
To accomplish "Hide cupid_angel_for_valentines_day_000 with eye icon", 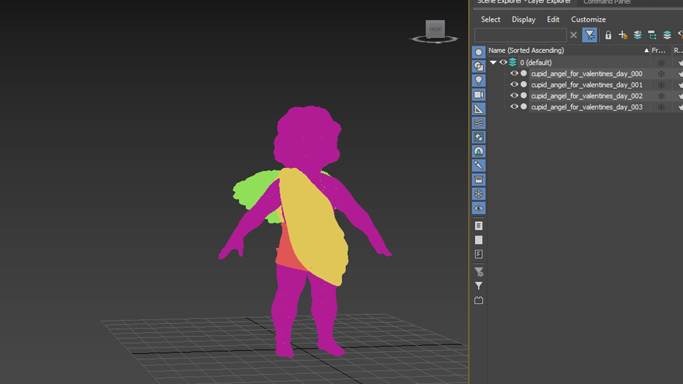I will pyautogui.click(x=514, y=74).
